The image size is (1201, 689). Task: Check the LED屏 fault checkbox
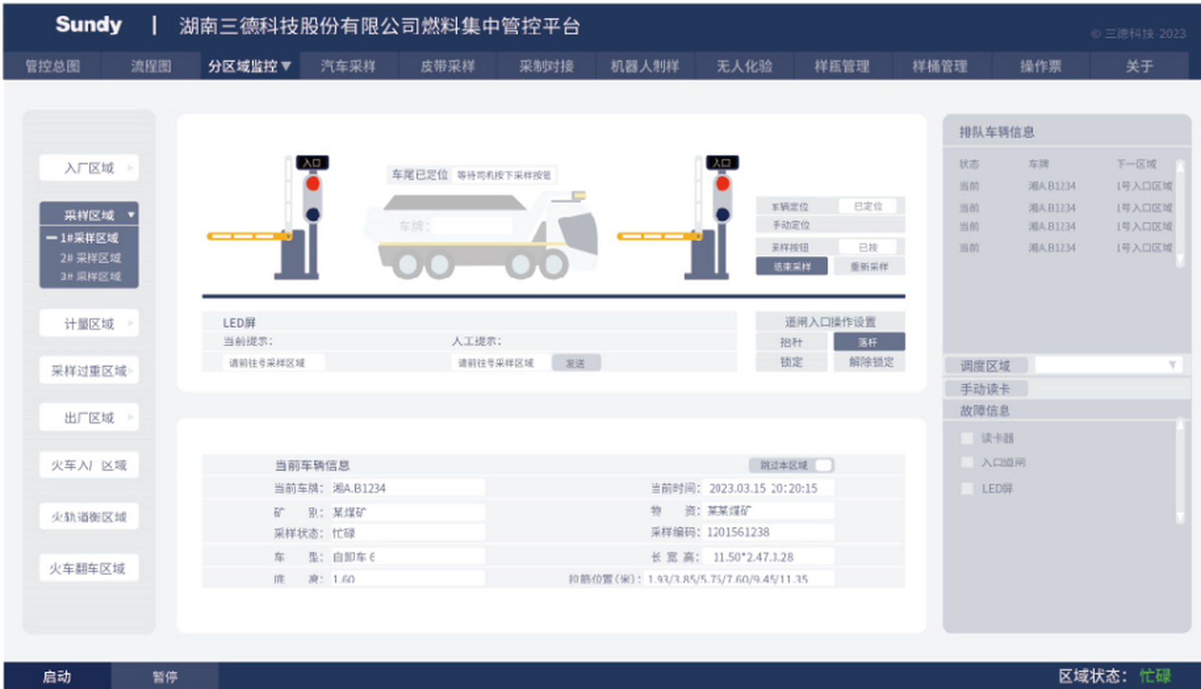[967, 489]
